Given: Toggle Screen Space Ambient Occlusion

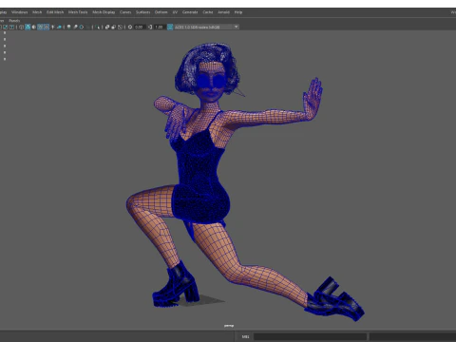Looking at the screenshot, I should [68, 27].
